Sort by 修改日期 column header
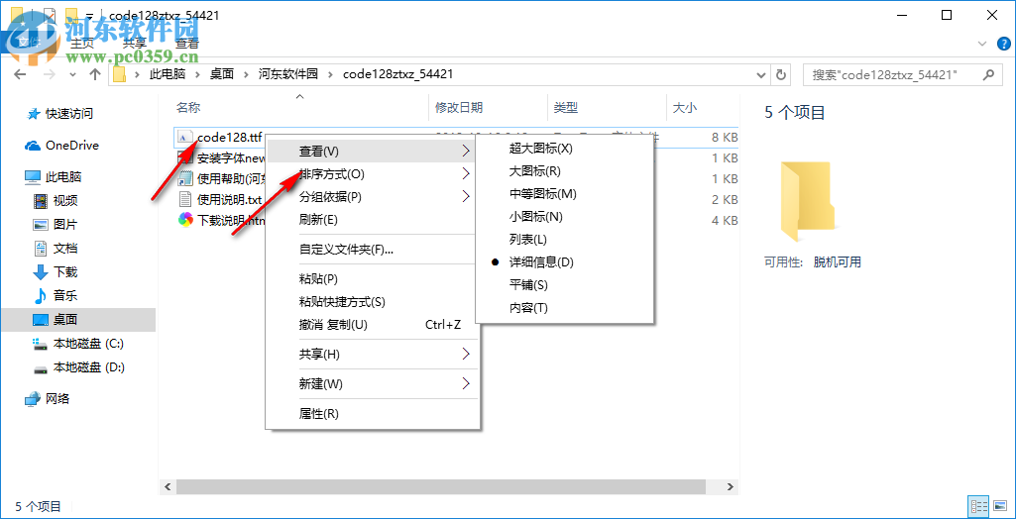Viewport: 1016px width, 519px height. point(459,108)
